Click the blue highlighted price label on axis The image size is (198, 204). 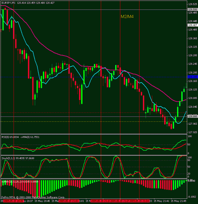193,77
